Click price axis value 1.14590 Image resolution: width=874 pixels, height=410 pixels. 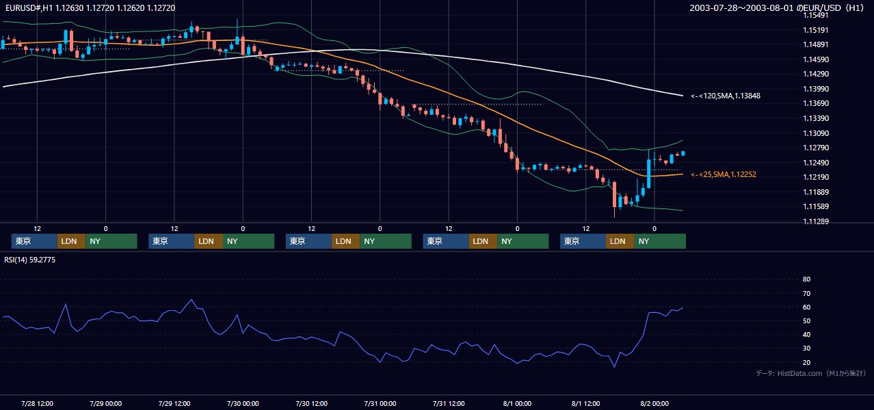tap(817, 59)
